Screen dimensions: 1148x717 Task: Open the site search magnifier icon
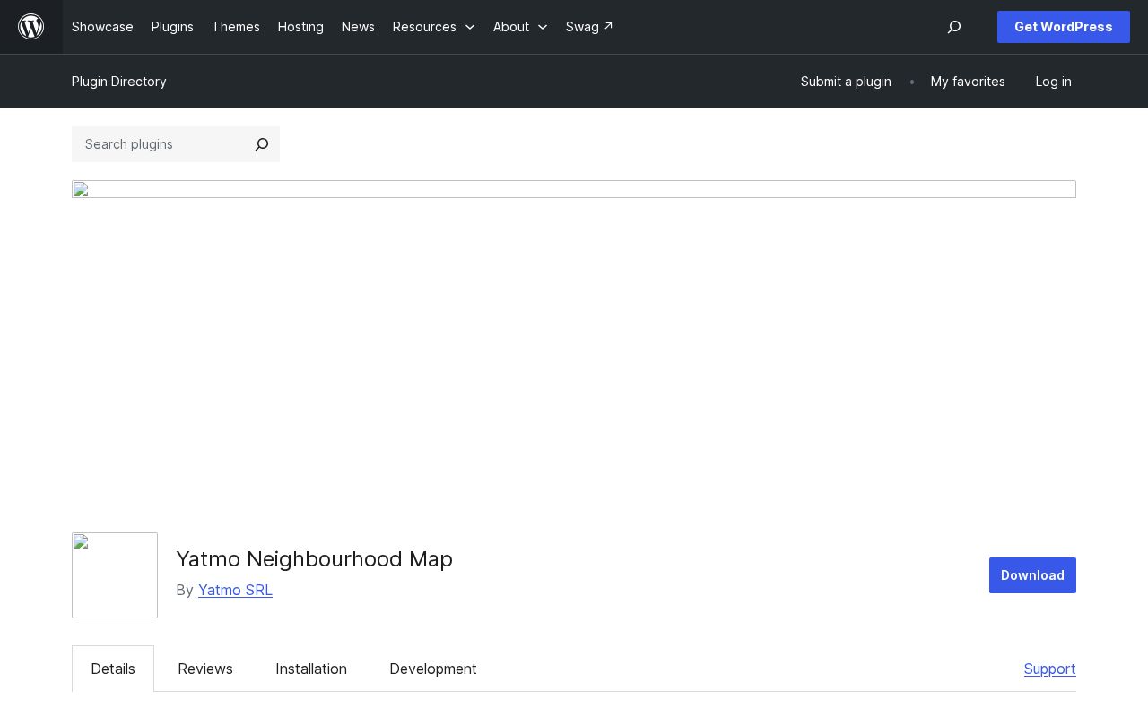click(954, 27)
